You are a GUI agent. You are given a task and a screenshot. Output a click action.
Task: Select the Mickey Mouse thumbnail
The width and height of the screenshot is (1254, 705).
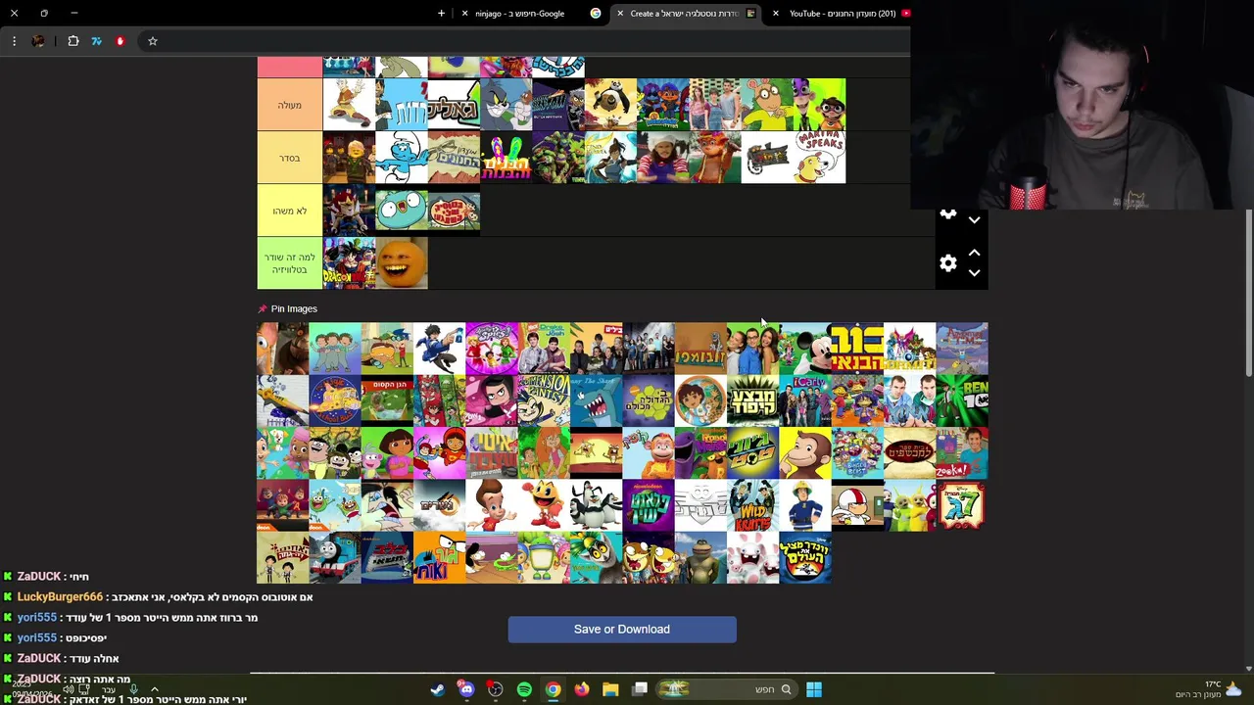(805, 349)
